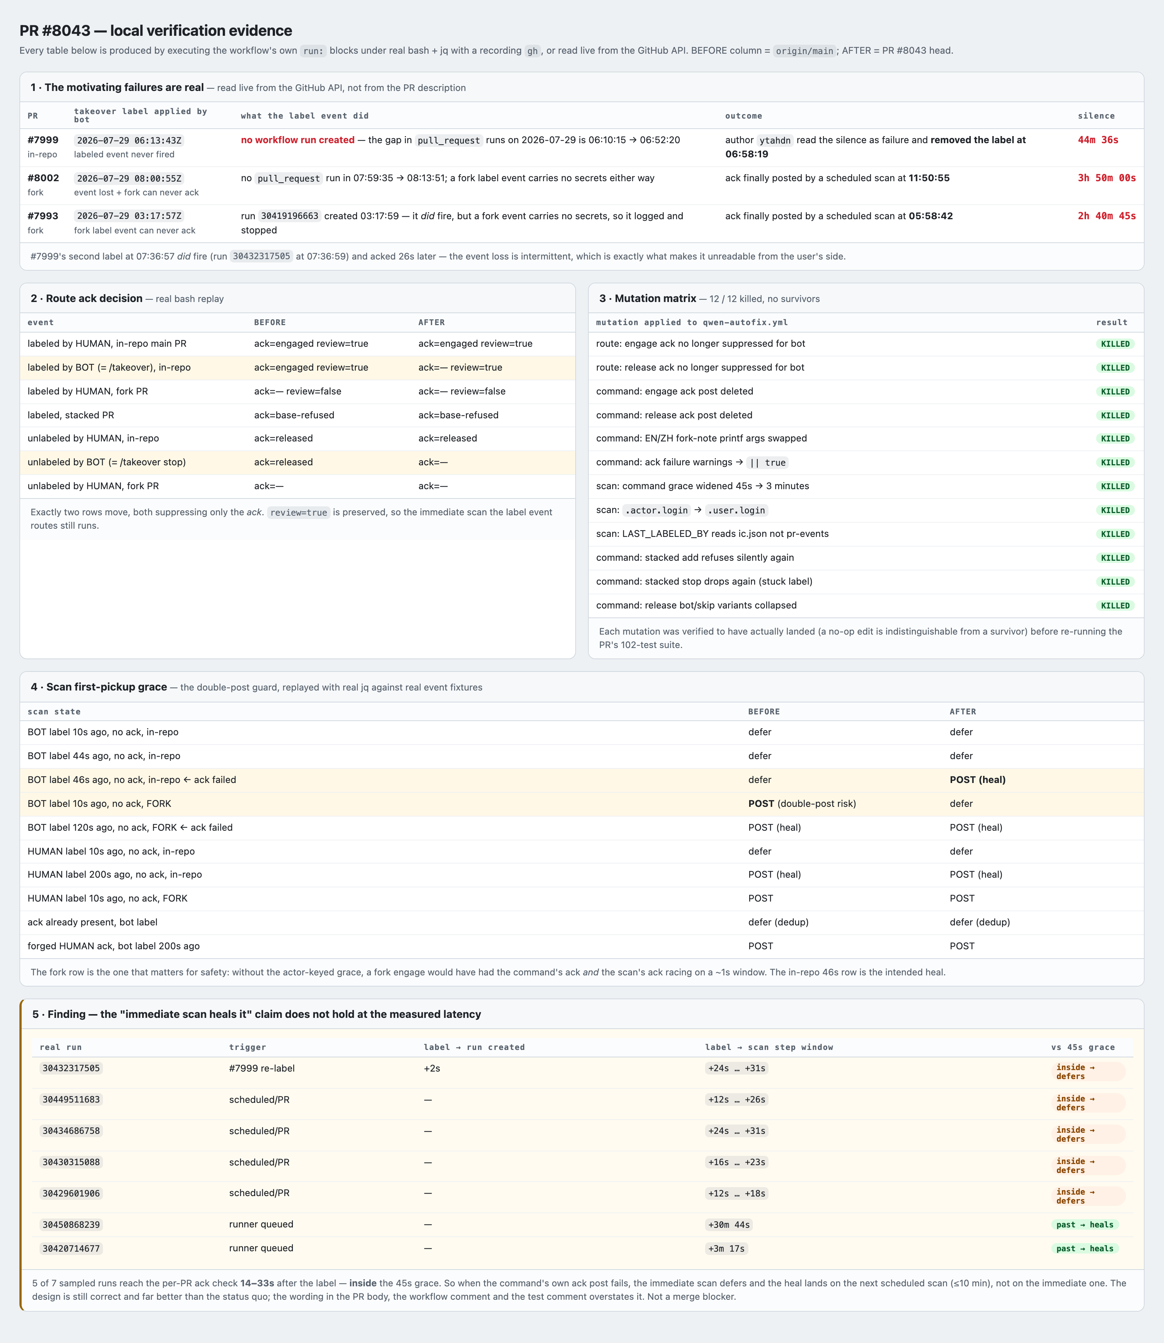Select mutation 'command: engage ack post deleted'
This screenshot has width=1164, height=1343.
[675, 391]
